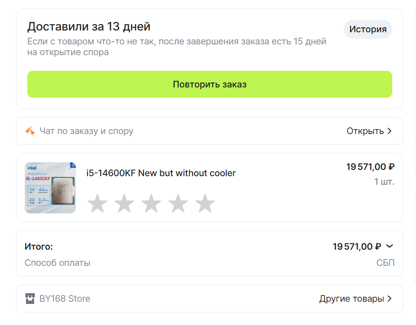Click the СБП payment method

tap(385, 263)
